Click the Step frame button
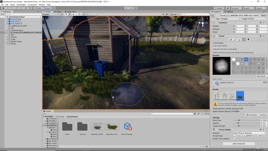This screenshot has height=151, width=268. [x=135, y=8]
